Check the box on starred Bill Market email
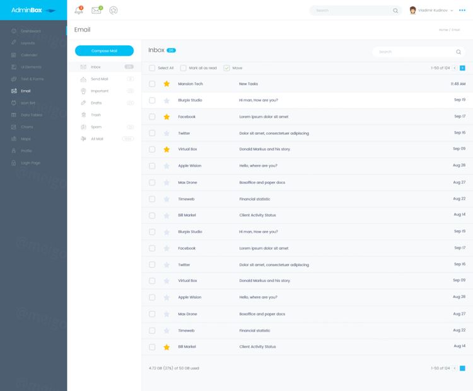Screen dimensions: 473x391 point(152,347)
